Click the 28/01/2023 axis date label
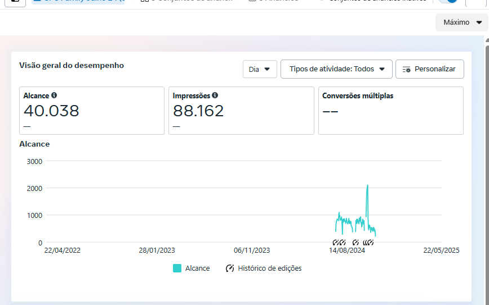Screen dimensions: 489x305 [x=157, y=251]
